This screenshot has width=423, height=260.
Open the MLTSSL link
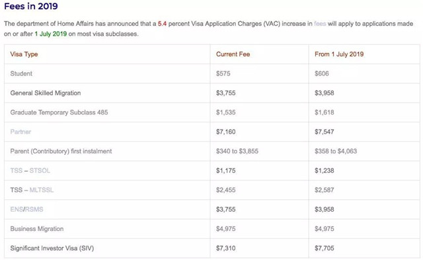click(42, 190)
